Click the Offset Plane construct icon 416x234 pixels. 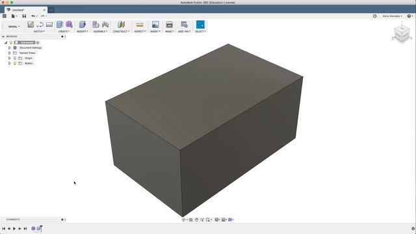click(121, 25)
